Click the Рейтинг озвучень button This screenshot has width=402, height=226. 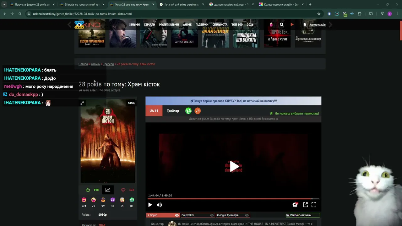tap(303, 215)
